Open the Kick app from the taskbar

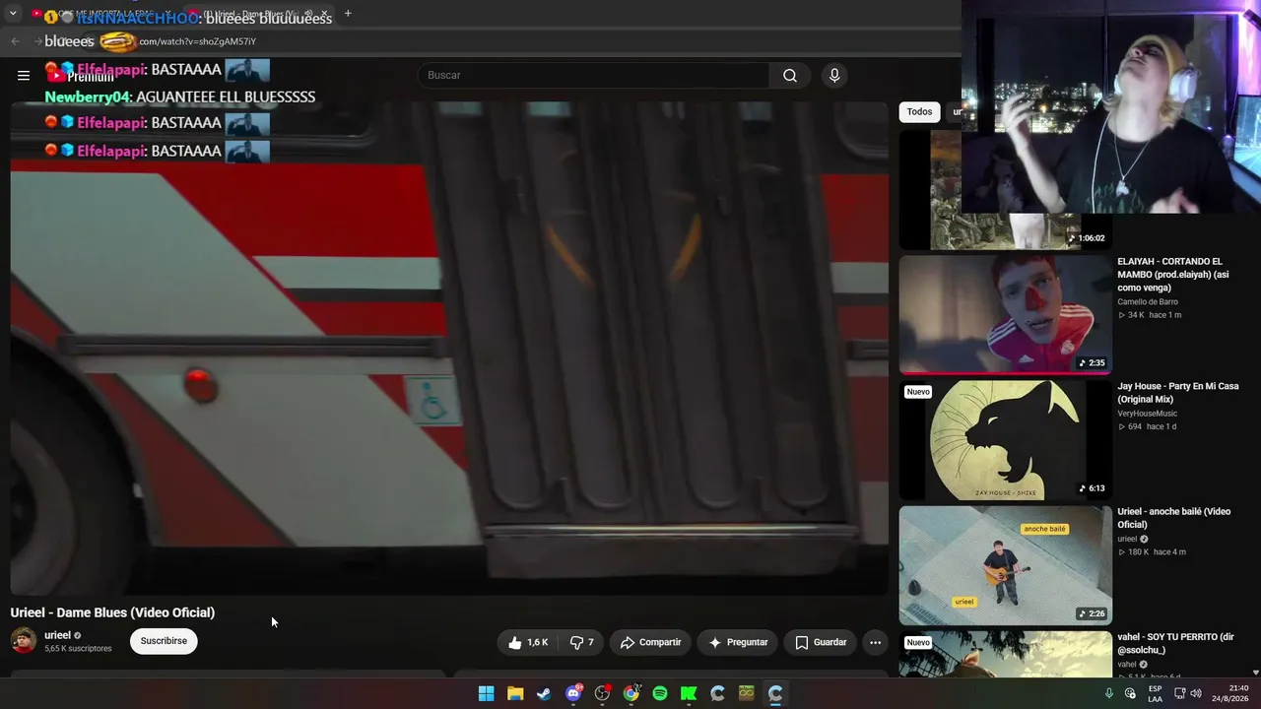point(689,693)
